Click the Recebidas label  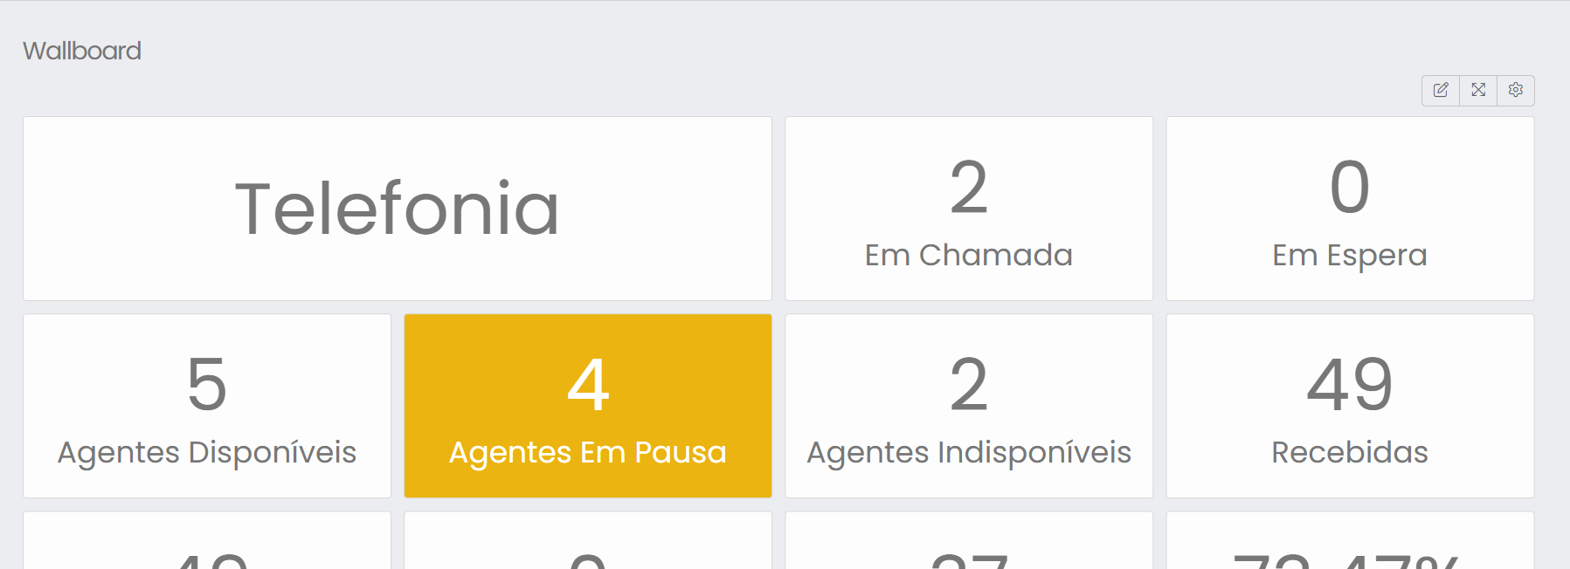point(1349,452)
